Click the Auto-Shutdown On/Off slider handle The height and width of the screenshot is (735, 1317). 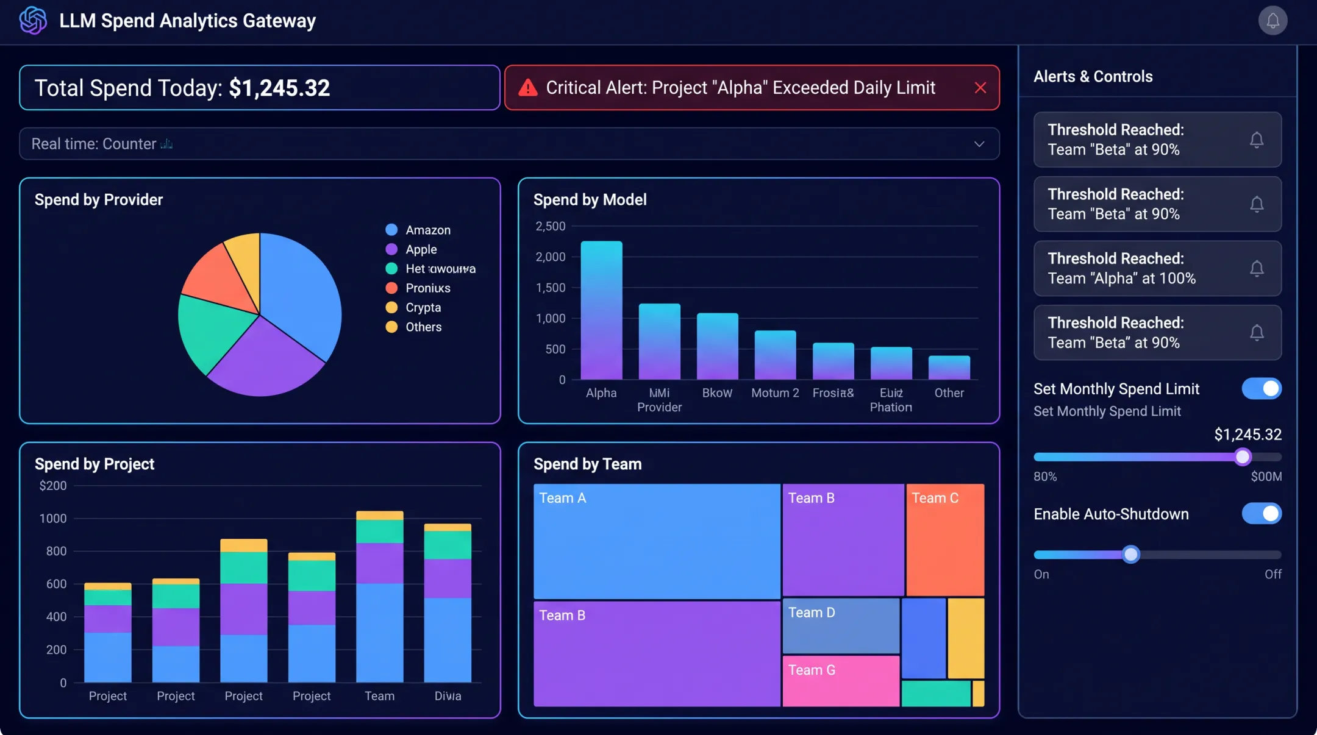point(1131,554)
